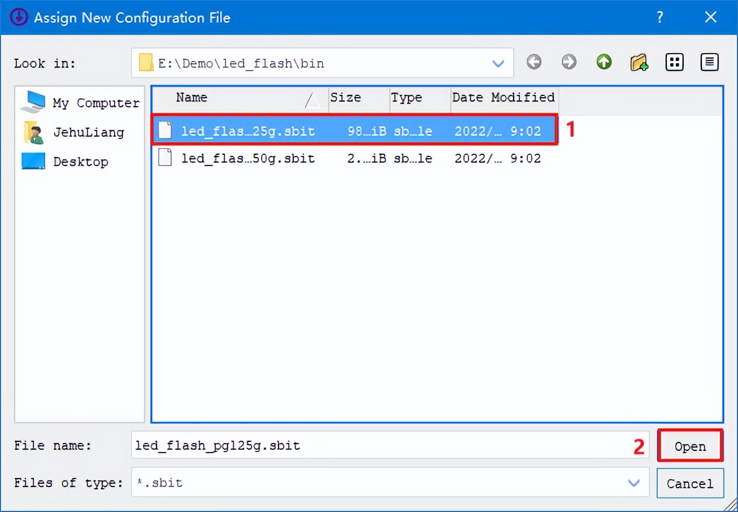Select the JehuLiang label in the sidebar
The width and height of the screenshot is (738, 512).
coord(88,133)
